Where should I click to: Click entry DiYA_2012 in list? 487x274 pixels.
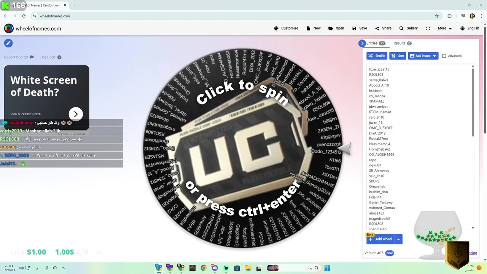click(377, 133)
